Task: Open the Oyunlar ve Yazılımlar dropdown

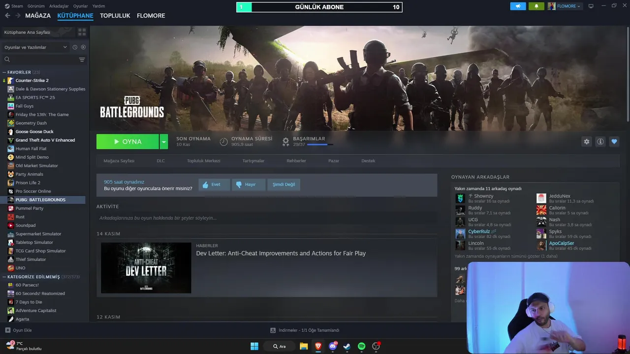Action: 35,47
